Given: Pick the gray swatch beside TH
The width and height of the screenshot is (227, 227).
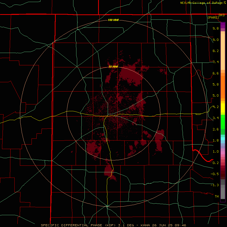Looking at the screenshot, I should tap(223, 193).
